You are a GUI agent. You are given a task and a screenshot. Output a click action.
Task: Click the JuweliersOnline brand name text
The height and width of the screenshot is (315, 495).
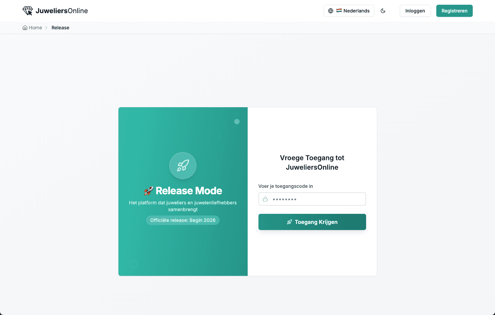62,11
